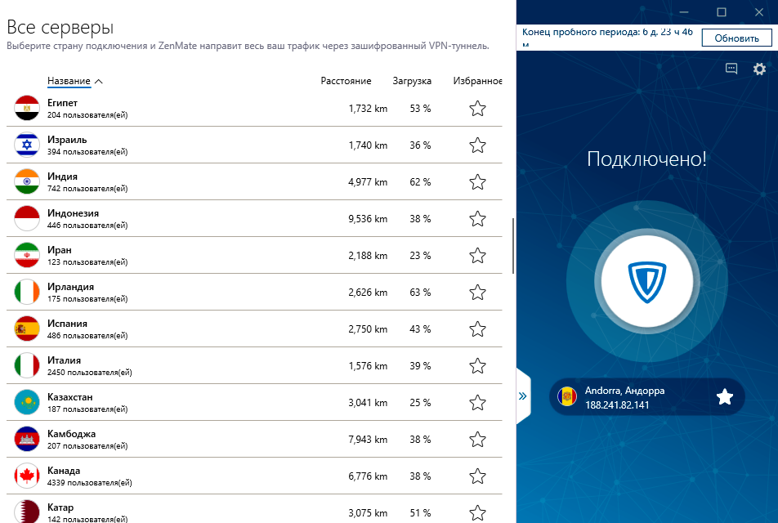
Task: Choose the Индия server name
Action: click(x=62, y=177)
